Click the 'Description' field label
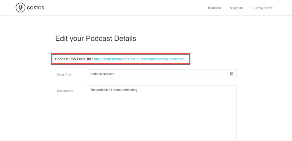Viewport: 292px width, 141px height. click(65, 91)
